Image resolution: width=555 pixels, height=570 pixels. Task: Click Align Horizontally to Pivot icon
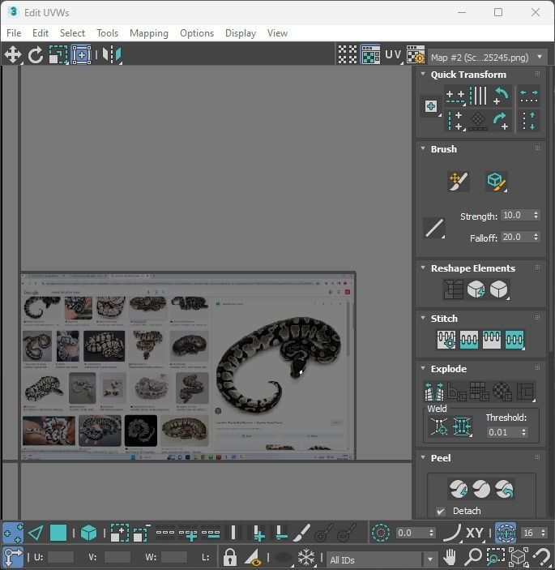[x=455, y=96]
